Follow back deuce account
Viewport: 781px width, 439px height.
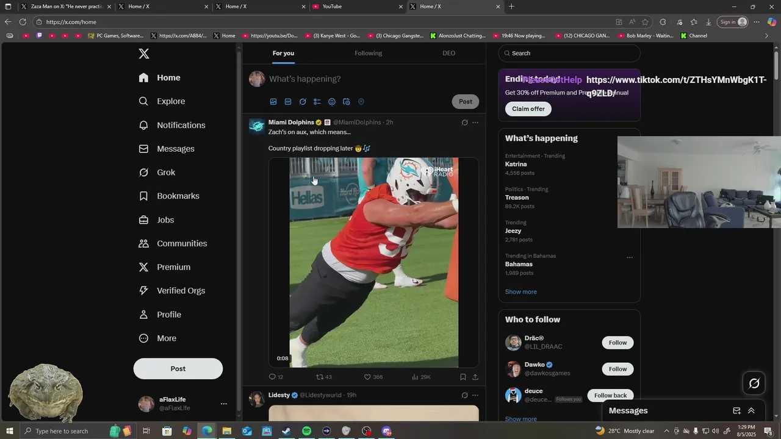[610, 396]
